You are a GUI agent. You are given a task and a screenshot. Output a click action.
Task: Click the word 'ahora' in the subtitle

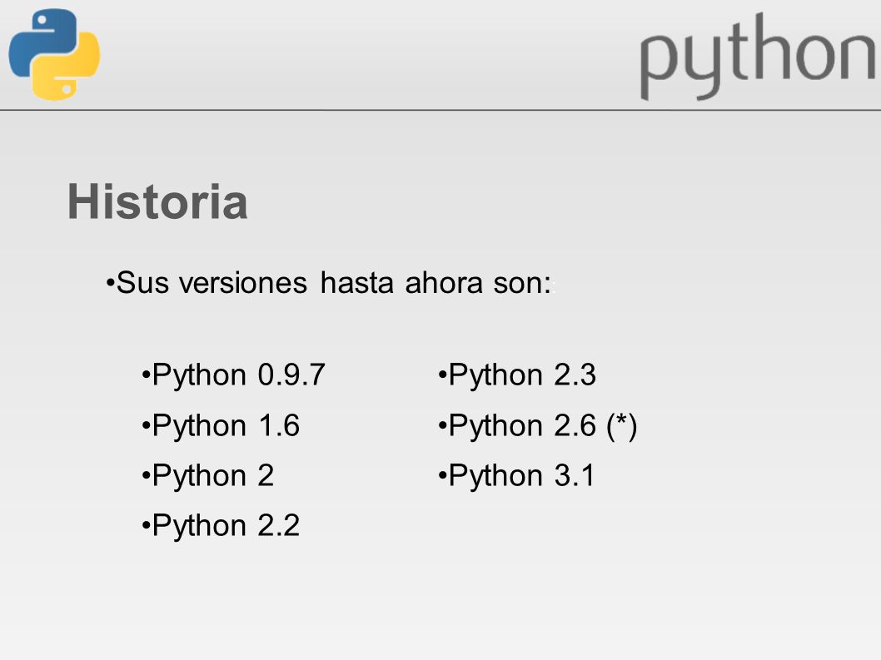tap(444, 282)
